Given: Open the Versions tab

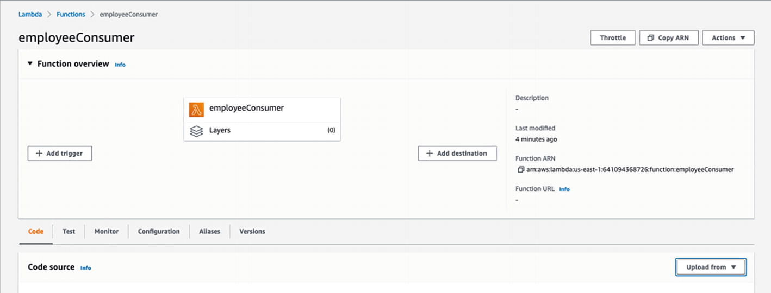Looking at the screenshot, I should coord(252,232).
